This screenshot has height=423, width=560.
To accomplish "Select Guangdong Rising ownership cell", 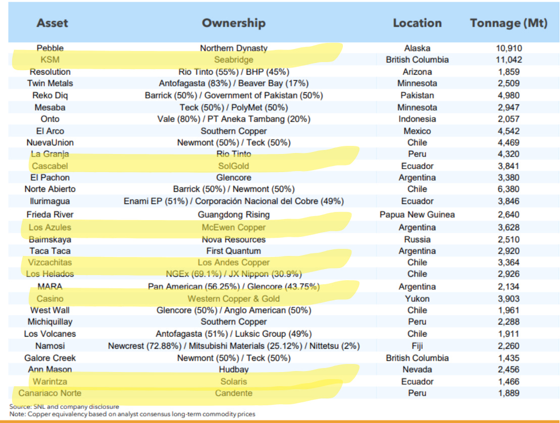I will [x=234, y=215].
